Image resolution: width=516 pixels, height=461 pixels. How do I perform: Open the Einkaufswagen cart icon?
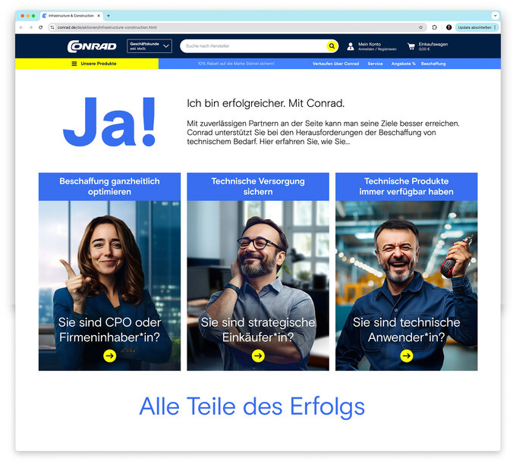coord(411,46)
